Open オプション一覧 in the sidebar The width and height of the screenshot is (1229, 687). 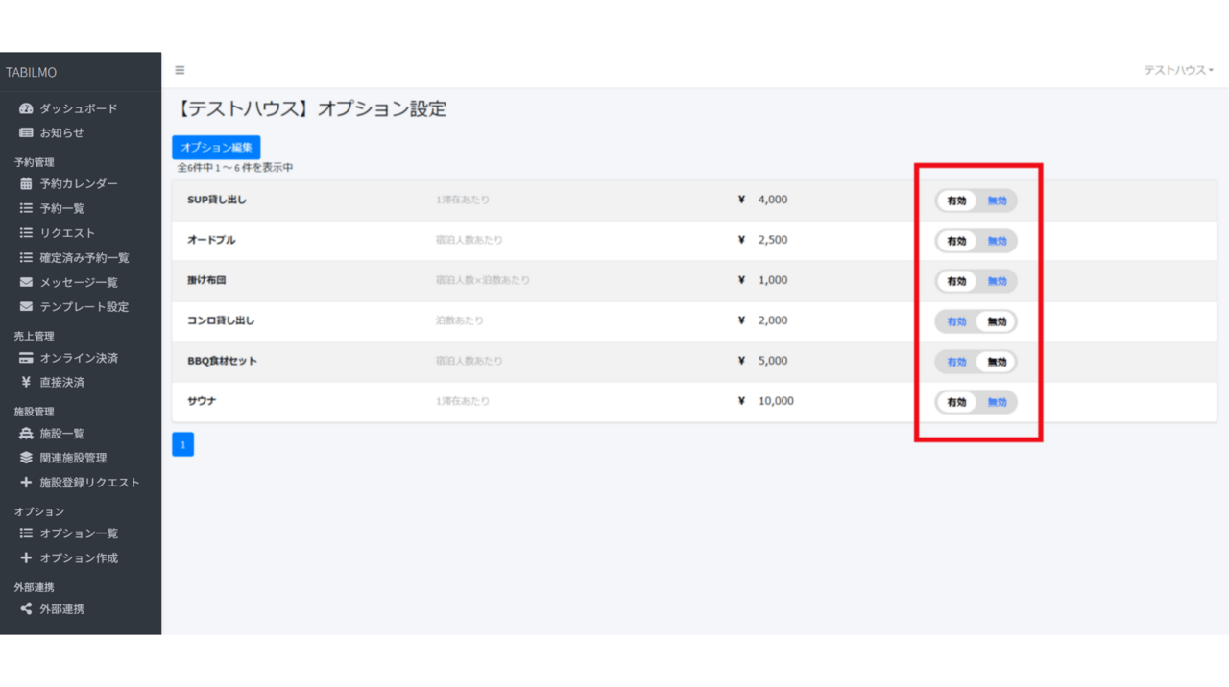click(78, 533)
